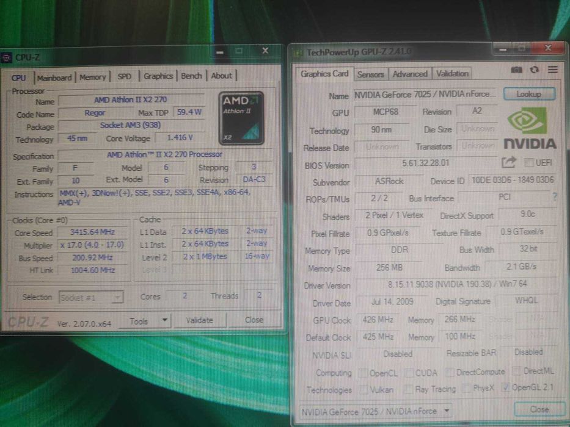
Task: Click the Subvendor value ASRock
Action: pyautogui.click(x=389, y=181)
